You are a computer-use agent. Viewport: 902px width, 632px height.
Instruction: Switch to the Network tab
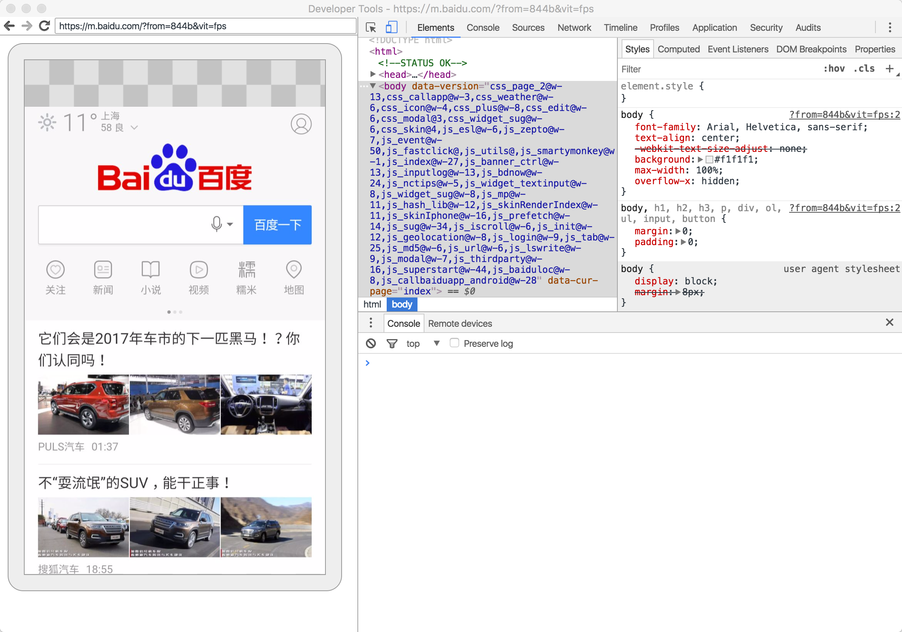(x=573, y=27)
